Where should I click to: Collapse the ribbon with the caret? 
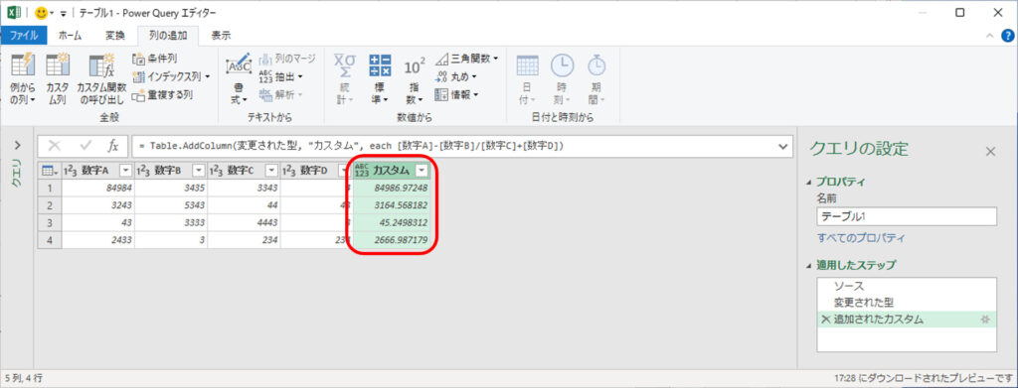coord(989,36)
